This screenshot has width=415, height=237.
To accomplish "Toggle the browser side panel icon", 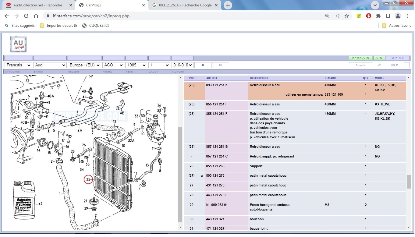I will point(388,16).
